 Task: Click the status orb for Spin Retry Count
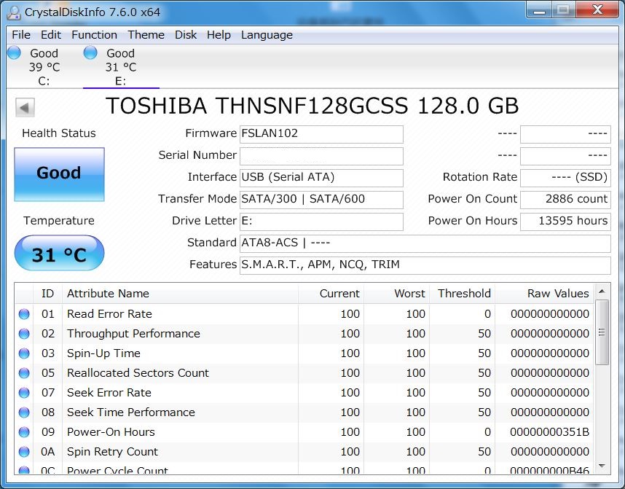point(24,452)
